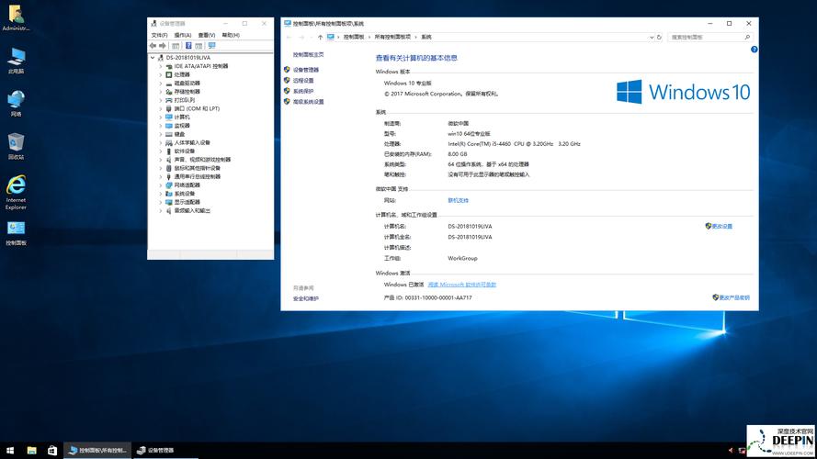The image size is (817, 459).
Task: Open the Store icon in the taskbar
Action: [52, 451]
